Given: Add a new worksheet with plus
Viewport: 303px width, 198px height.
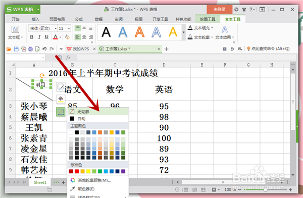Looking at the screenshot, I should point(64,182).
